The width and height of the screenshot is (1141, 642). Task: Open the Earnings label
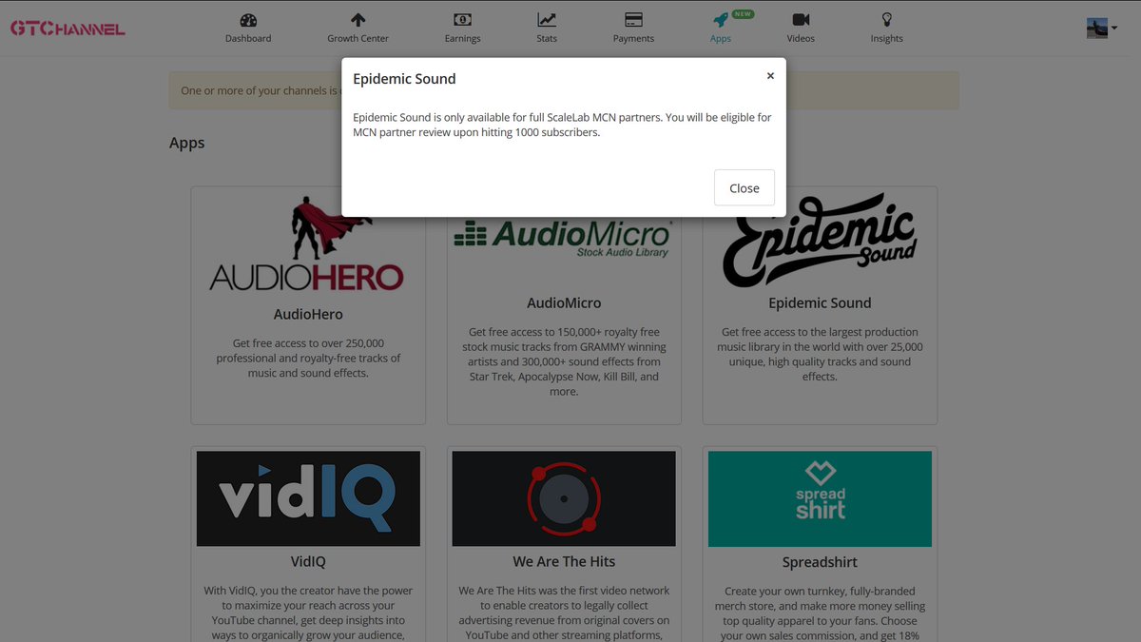tap(462, 39)
